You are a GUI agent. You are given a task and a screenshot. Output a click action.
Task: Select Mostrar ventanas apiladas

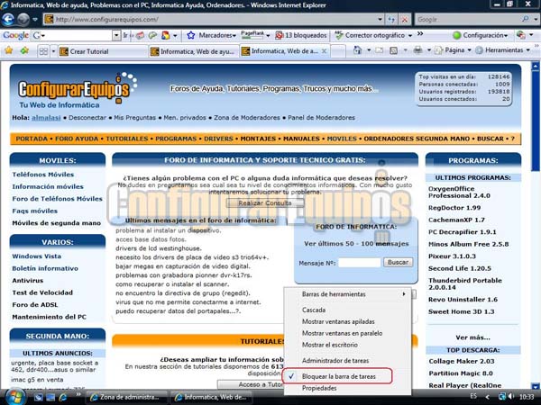click(x=338, y=321)
